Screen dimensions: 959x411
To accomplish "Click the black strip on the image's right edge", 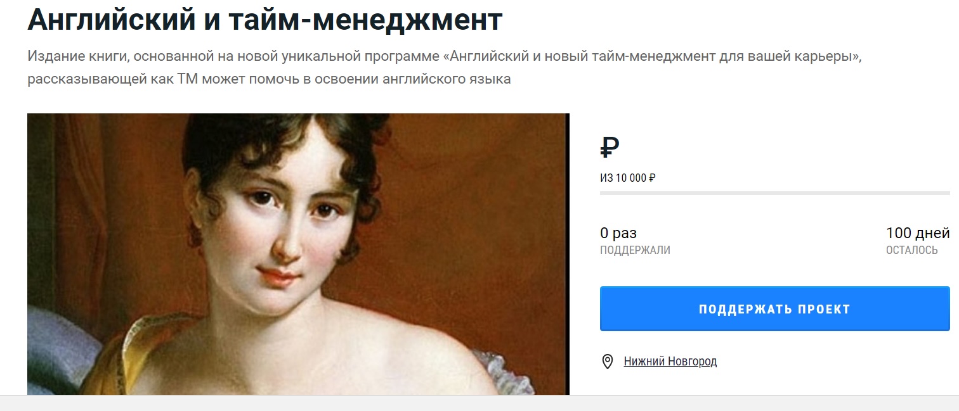I will point(566,254).
